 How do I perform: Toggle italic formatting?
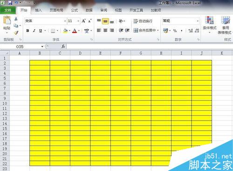(34, 31)
